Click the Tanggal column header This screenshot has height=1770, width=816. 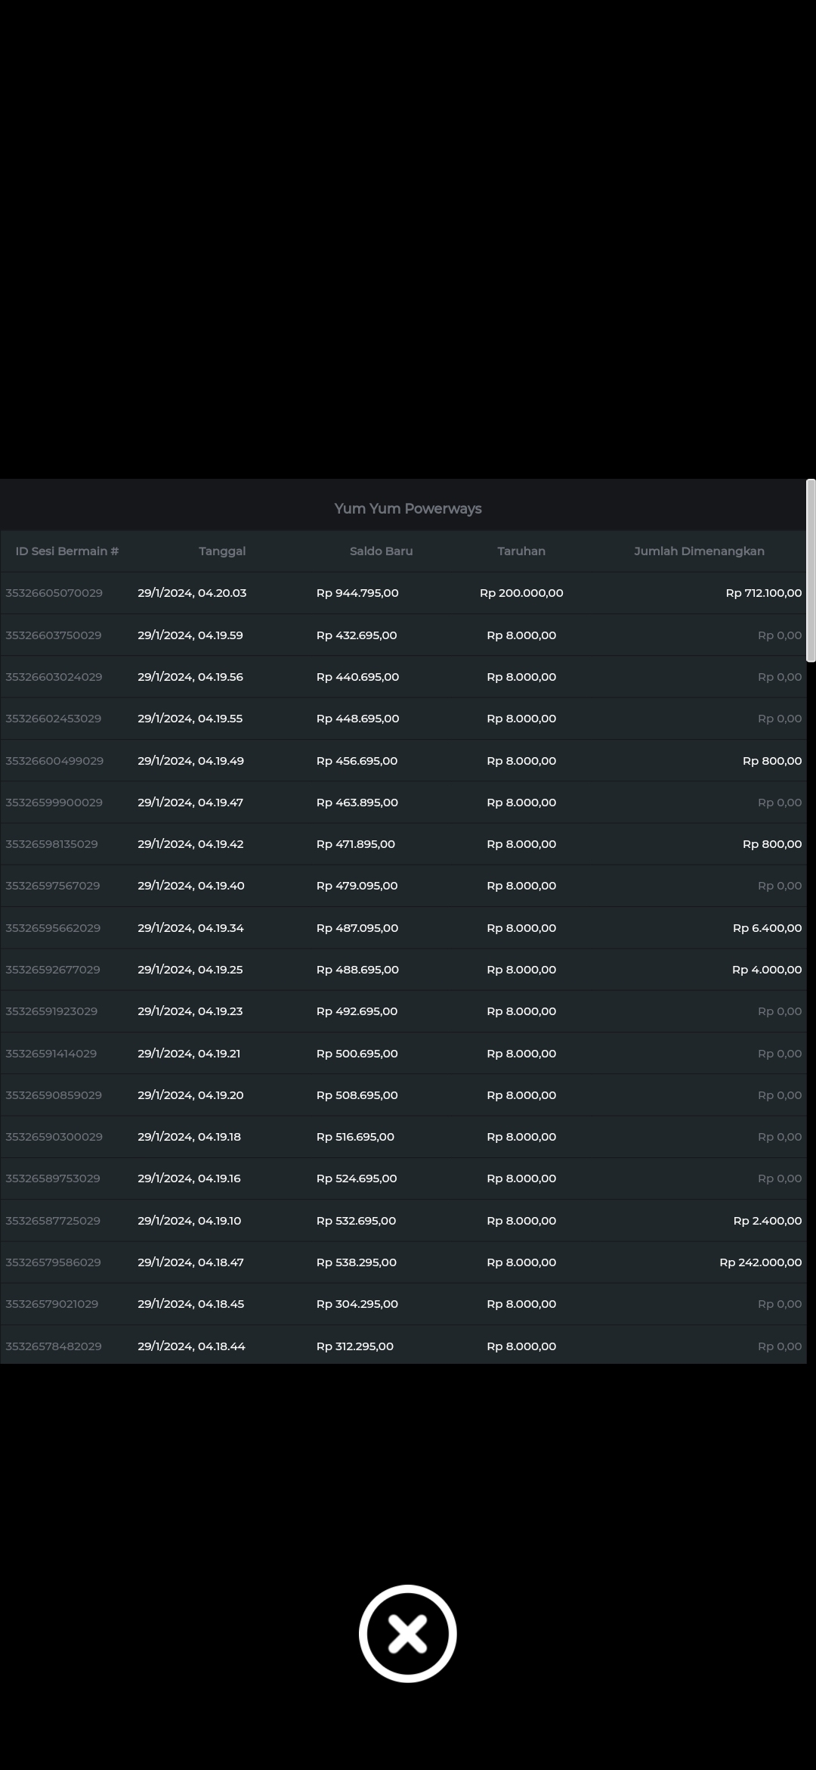click(222, 551)
